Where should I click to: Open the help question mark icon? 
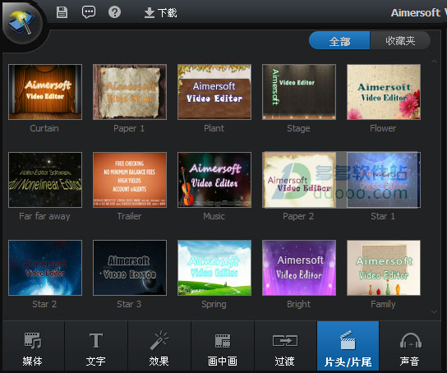pos(114,12)
